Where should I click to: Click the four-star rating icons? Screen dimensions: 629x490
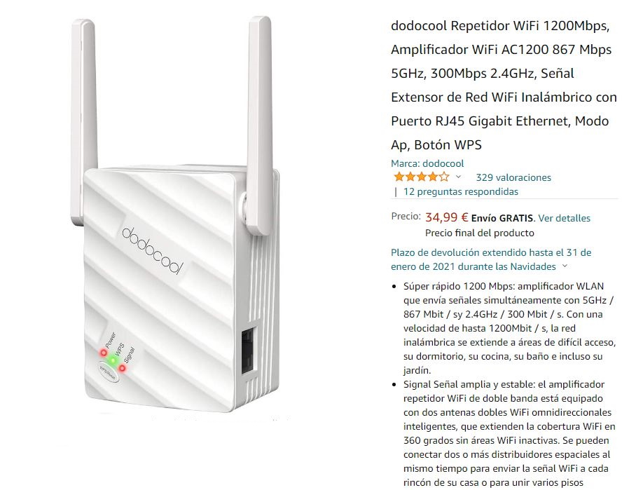(421, 177)
